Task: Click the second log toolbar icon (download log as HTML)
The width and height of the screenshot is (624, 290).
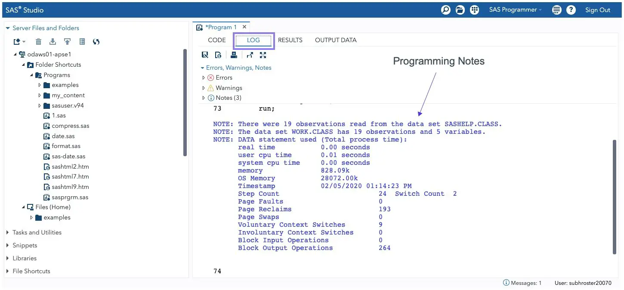Action: coord(218,55)
